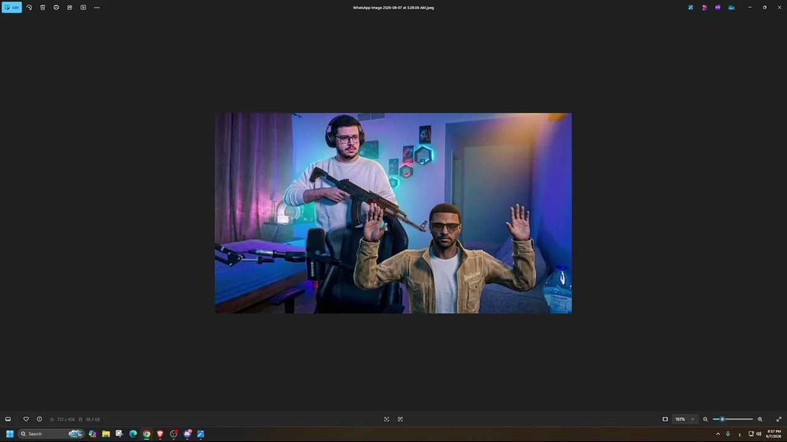The height and width of the screenshot is (442, 787).
Task: Open volume settings in system tray
Action: click(759, 434)
